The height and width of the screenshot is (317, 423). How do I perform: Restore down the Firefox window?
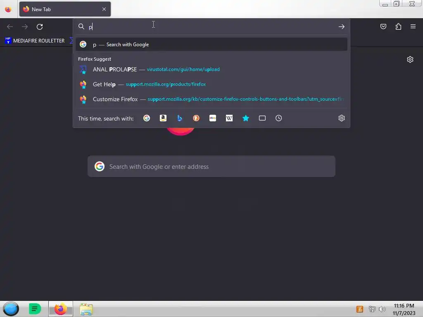pos(397,4)
